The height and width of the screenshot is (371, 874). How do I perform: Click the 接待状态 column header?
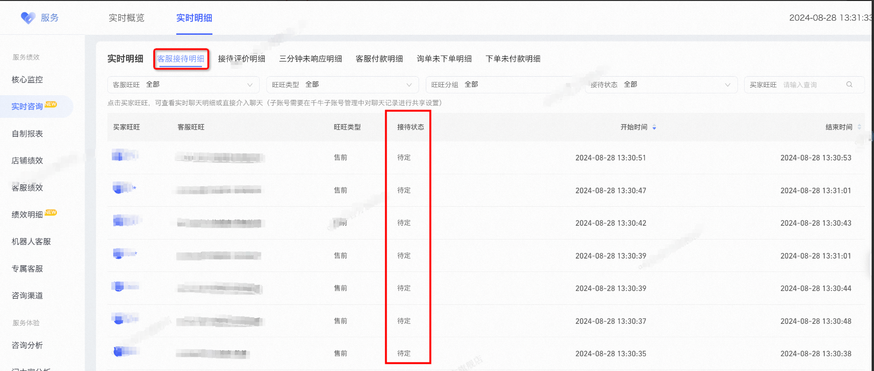pos(411,127)
